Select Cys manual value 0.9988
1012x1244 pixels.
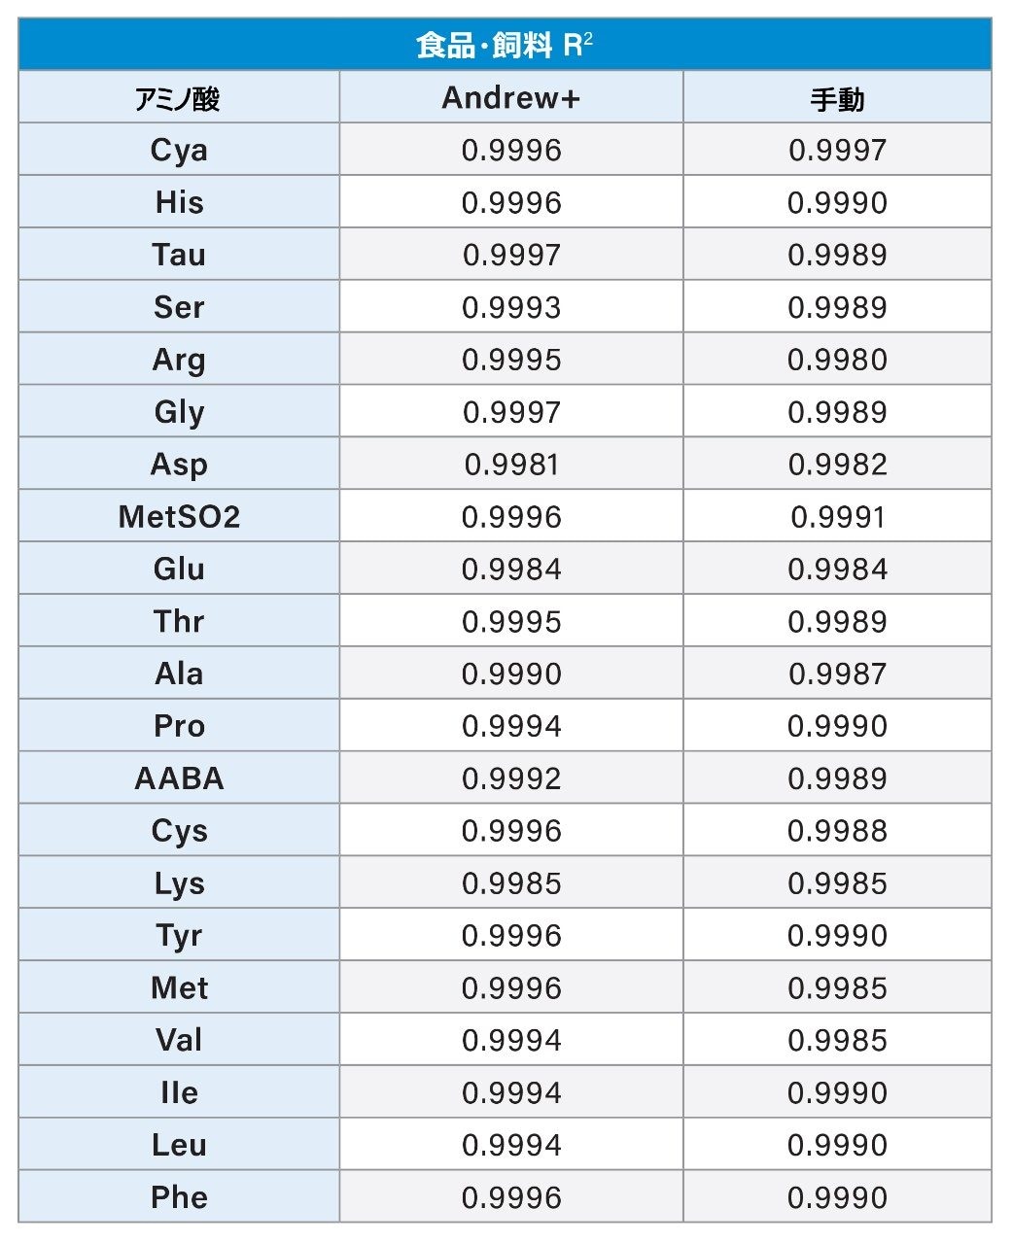[x=837, y=831]
